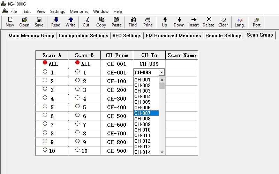Screen dimensions: 279x174
Task: Click the Insert arrow icon
Action: pyautogui.click(x=194, y=22)
